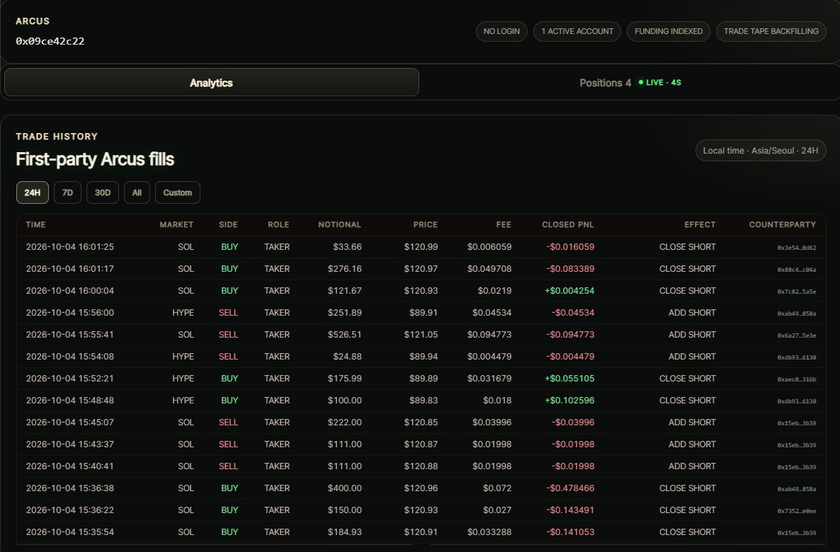Click the notional value $222.00
840x552 pixels.
coord(344,422)
